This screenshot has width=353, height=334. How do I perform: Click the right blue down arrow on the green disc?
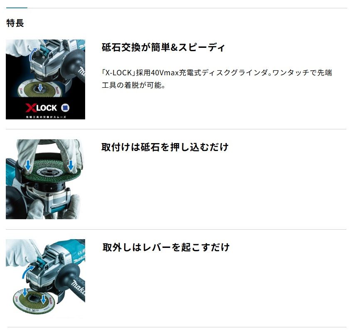[x=71, y=166]
